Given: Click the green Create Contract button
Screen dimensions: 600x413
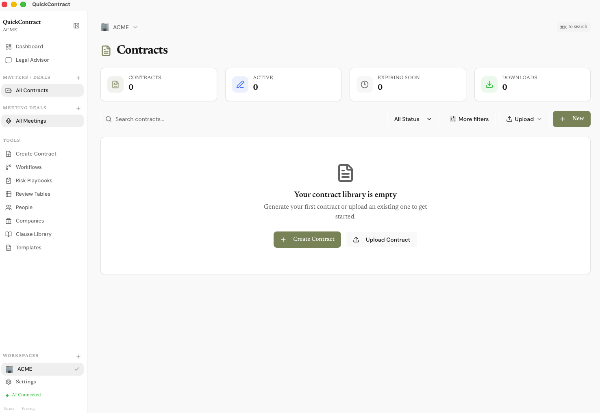Looking at the screenshot, I should coord(307,240).
